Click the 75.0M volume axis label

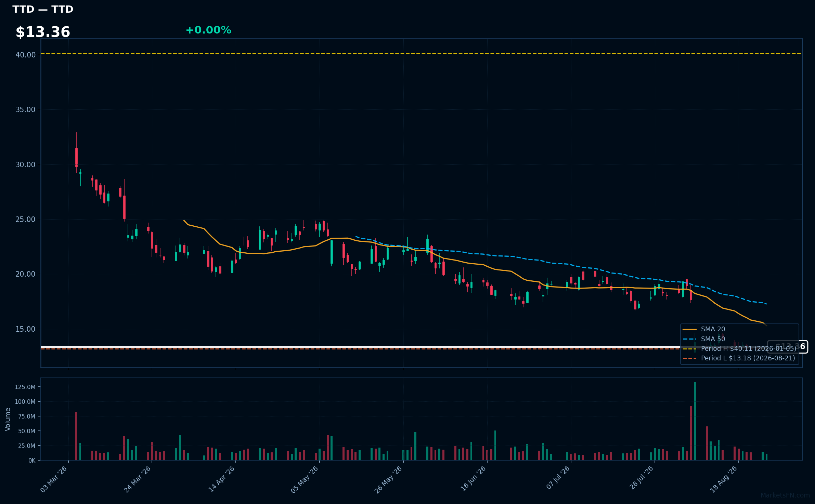(x=27, y=416)
